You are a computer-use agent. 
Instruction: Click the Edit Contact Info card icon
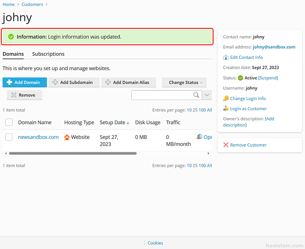(x=226, y=57)
